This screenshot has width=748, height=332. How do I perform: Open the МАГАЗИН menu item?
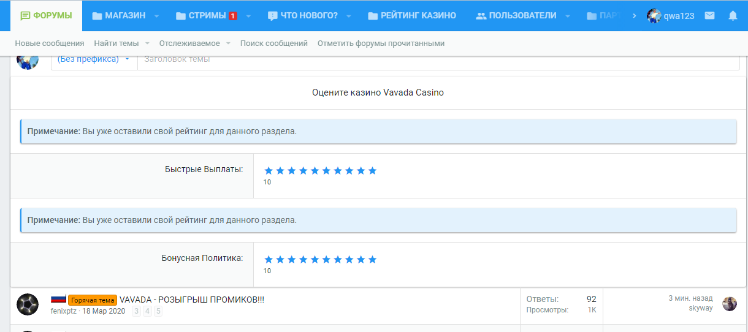[119, 15]
